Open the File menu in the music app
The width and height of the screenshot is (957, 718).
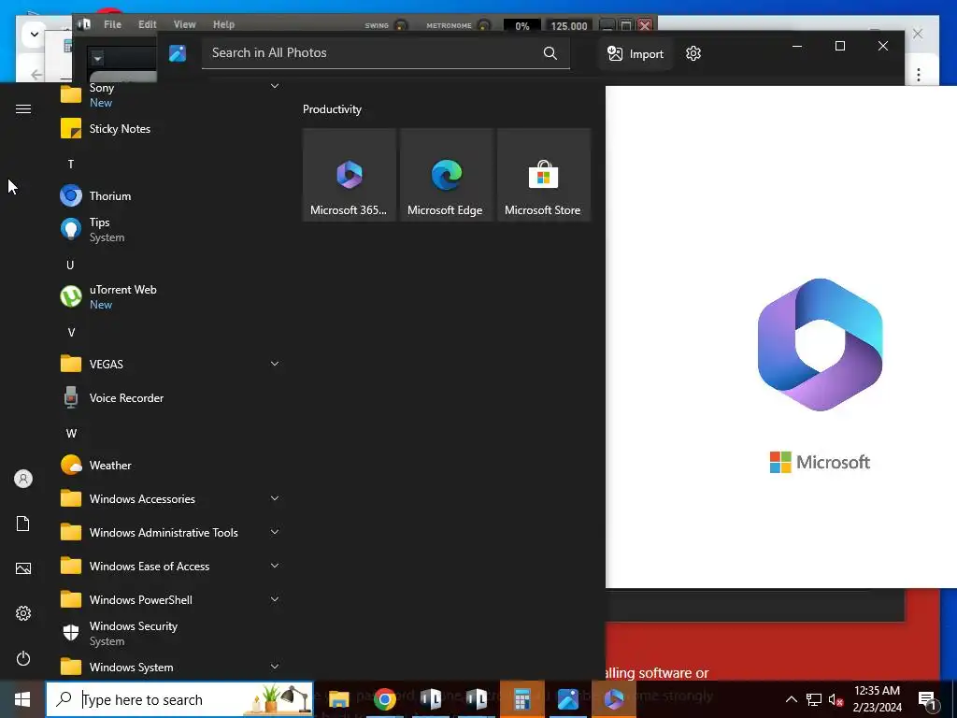(x=112, y=24)
